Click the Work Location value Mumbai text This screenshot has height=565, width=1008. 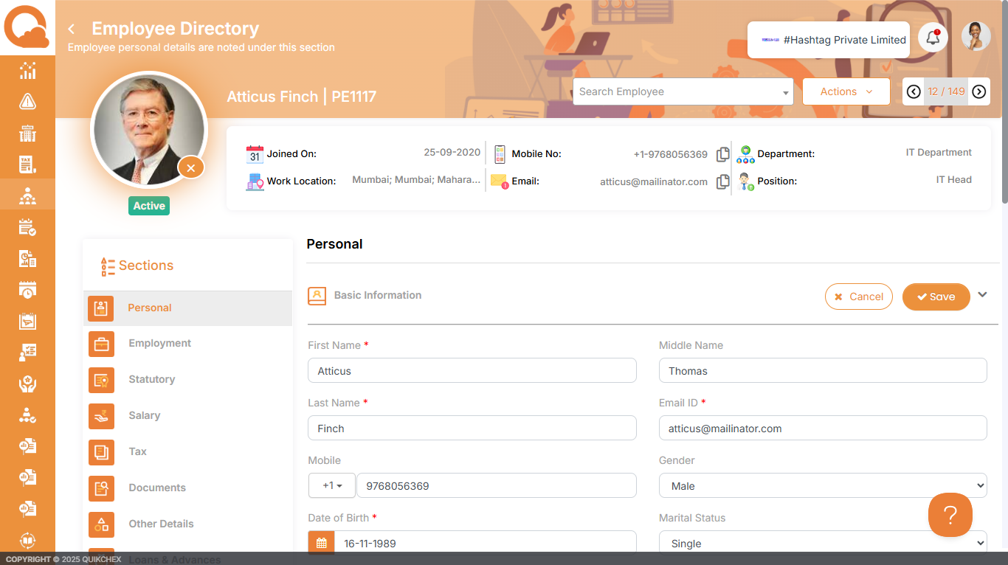coord(416,180)
